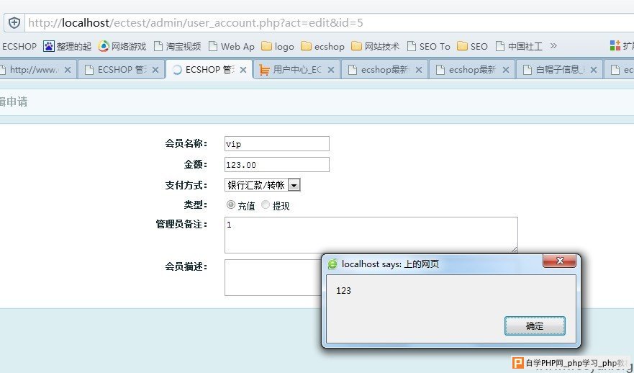This screenshot has width=634, height=373.
Task: Click the address bar URL
Action: (x=196, y=22)
